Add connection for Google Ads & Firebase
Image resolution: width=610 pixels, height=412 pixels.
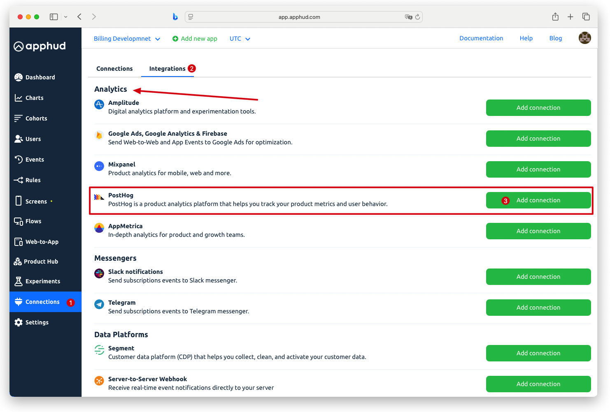[x=538, y=139]
